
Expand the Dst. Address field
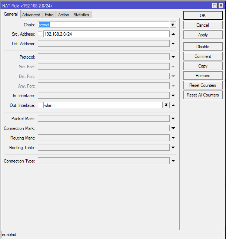(x=173, y=43)
